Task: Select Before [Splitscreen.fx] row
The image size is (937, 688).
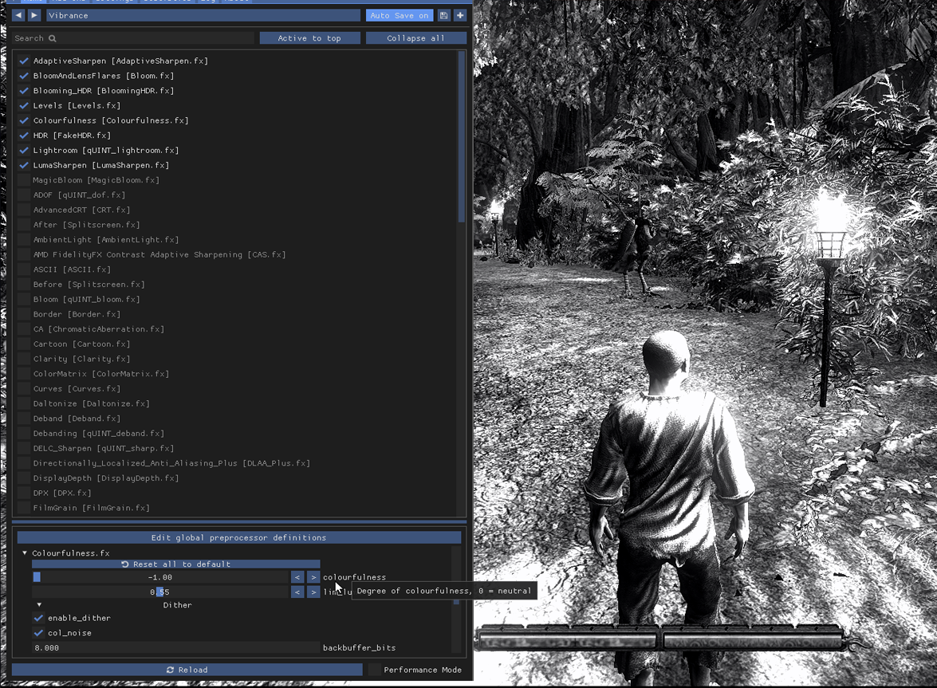Action: click(x=89, y=285)
